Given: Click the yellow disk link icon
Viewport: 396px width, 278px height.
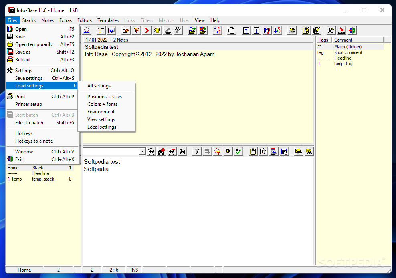Looking at the screenshot, I should click(x=298, y=151).
